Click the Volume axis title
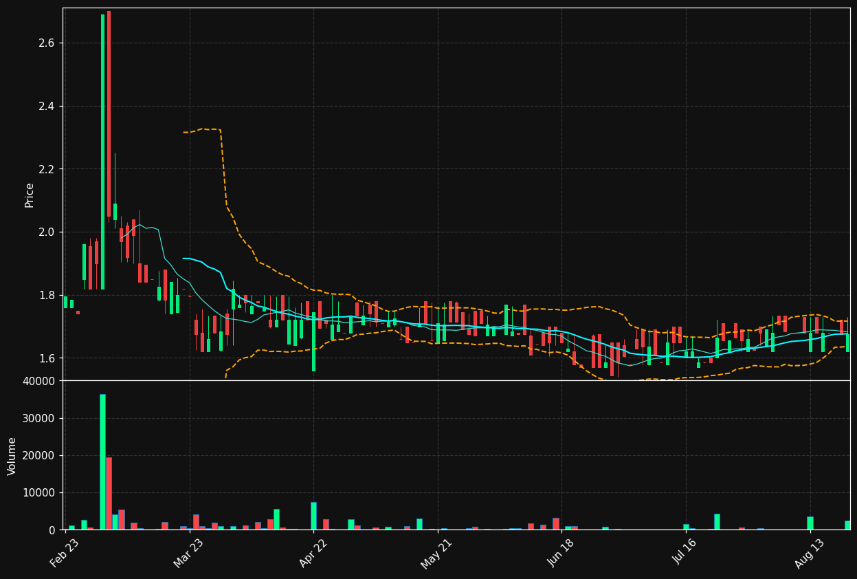Image resolution: width=857 pixels, height=579 pixels. (x=12, y=456)
